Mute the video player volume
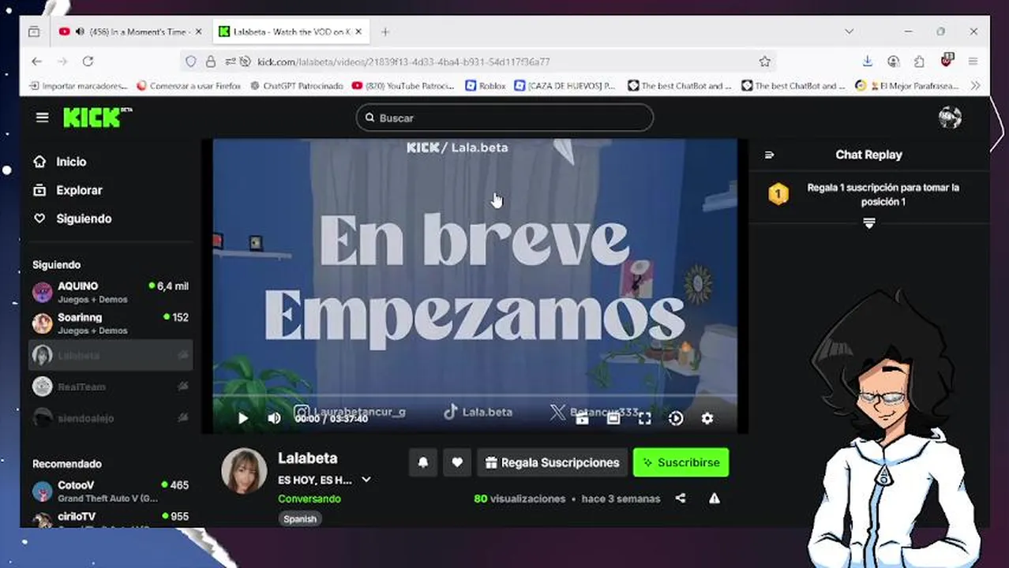 tap(274, 418)
